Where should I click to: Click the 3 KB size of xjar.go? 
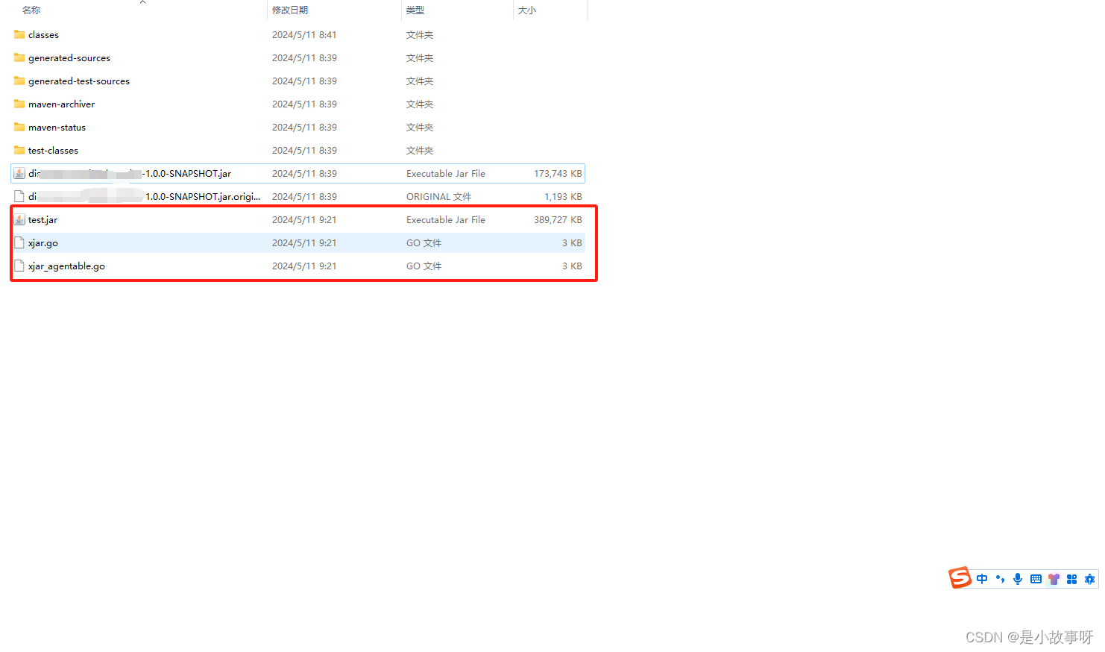572,242
